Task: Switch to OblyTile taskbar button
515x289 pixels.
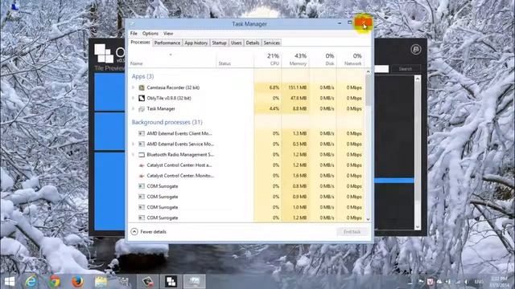Action: 171,282
